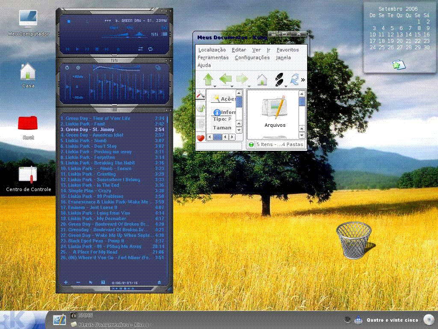Expand the Up arrow history dropdown
This screenshot has height=329, width=438.
[x=215, y=87]
